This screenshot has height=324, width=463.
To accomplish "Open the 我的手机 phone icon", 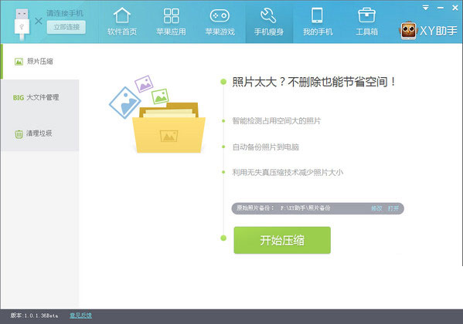I will (318, 15).
